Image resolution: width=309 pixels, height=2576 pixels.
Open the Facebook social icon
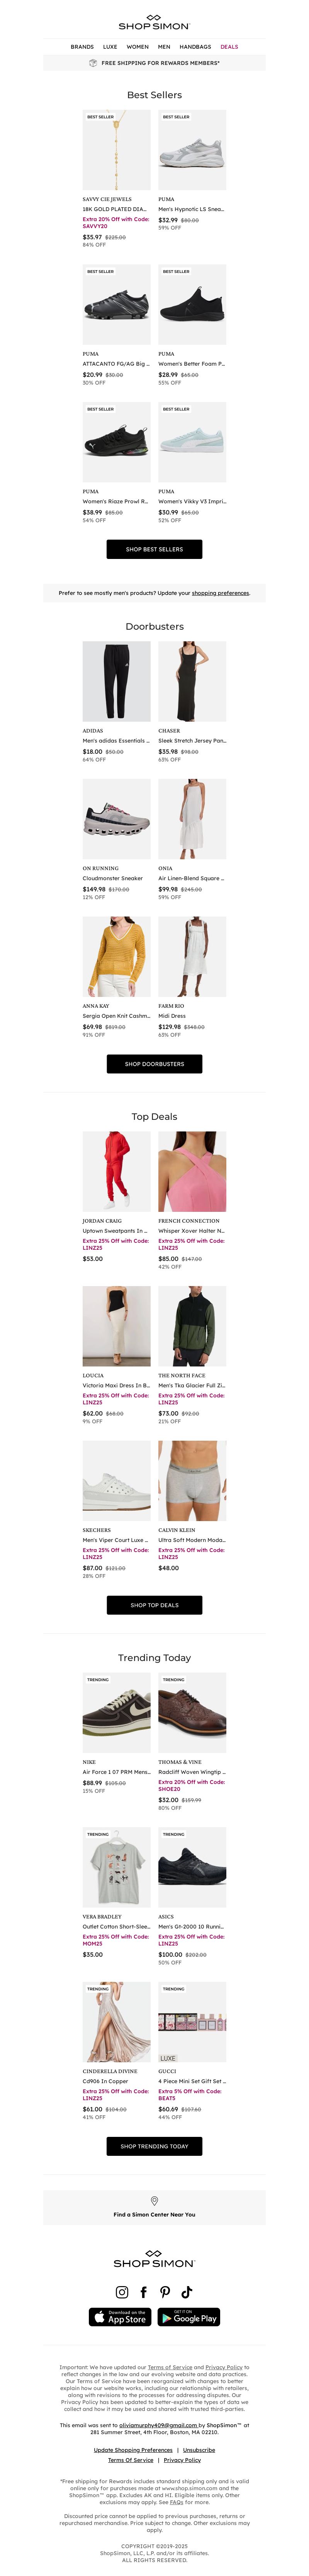(143, 2291)
